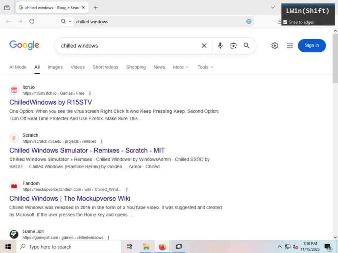Go to Google logo homepage
Image resolution: width=338 pixels, height=253 pixels.
(x=24, y=45)
